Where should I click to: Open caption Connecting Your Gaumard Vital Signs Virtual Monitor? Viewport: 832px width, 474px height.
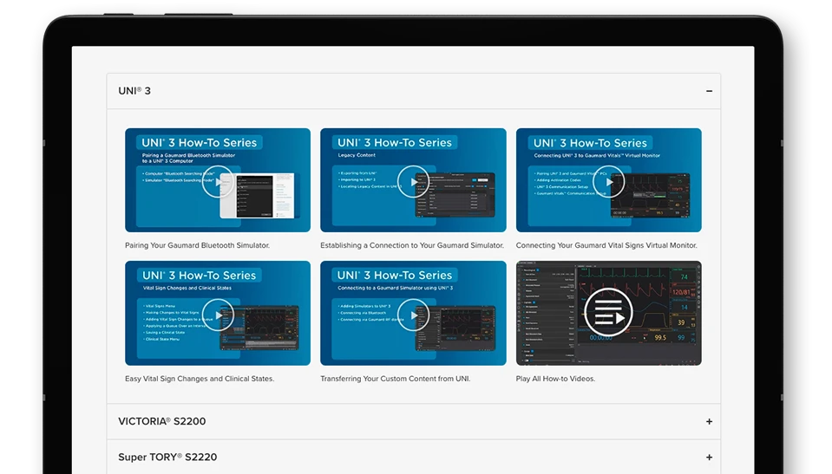(606, 245)
